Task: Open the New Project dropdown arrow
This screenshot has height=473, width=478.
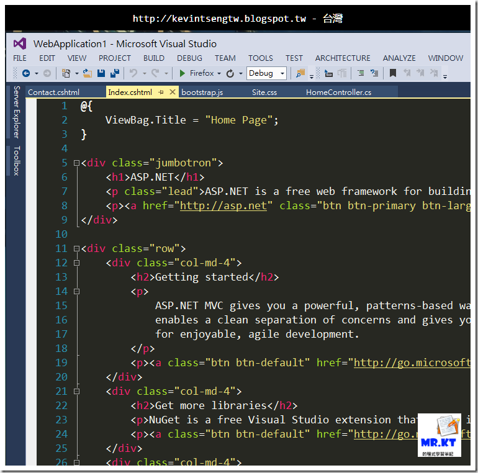Action: (77, 73)
